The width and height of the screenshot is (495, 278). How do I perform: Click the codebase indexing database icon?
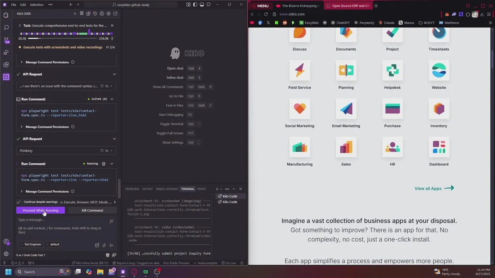(97, 245)
